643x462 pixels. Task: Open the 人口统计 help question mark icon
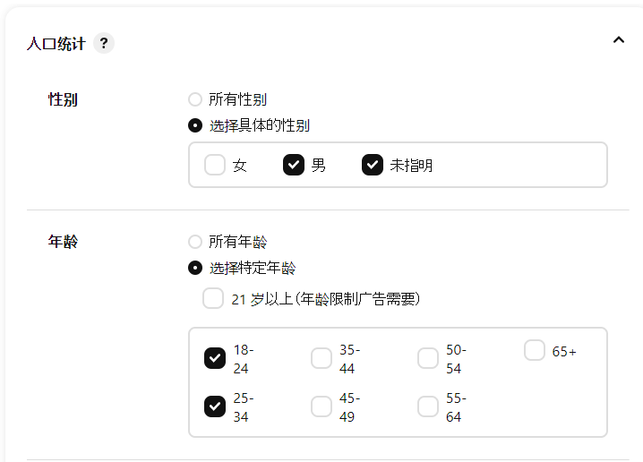click(x=104, y=43)
